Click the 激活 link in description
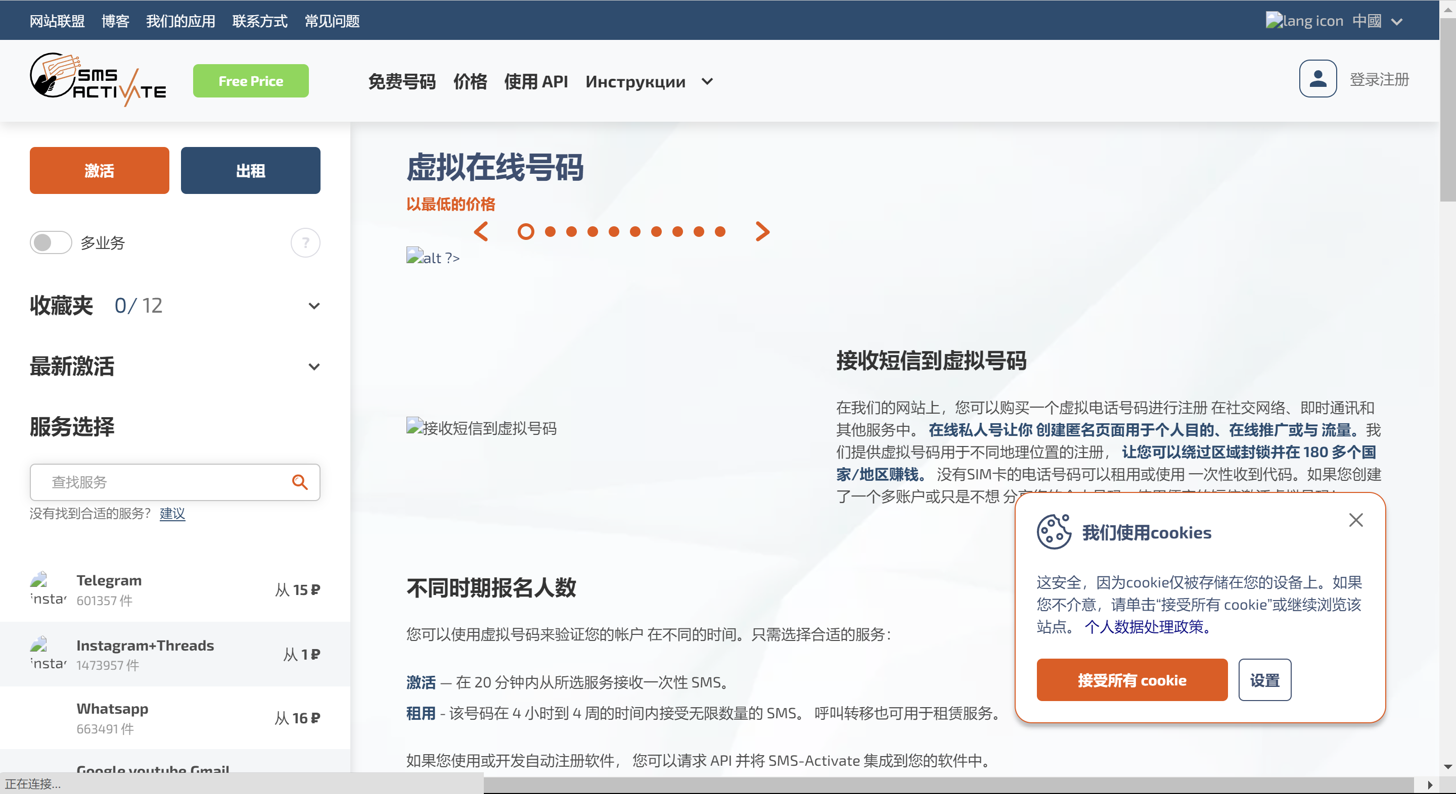The width and height of the screenshot is (1456, 794). [x=421, y=682]
